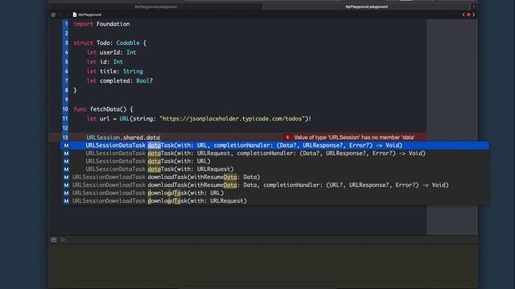Click line number 13 in gutter

(x=65, y=137)
